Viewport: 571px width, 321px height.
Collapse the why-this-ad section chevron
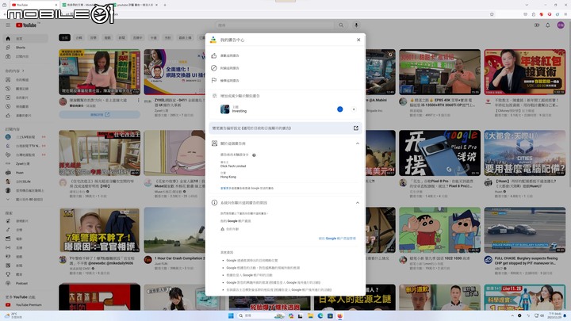[x=357, y=203]
